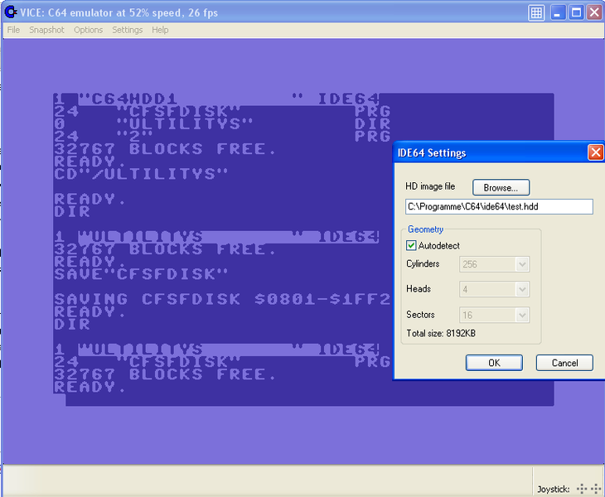
Task: Open the Settings menu
Action: click(x=128, y=30)
